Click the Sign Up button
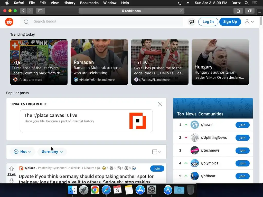Screen dimensions: 263x197 230,22
